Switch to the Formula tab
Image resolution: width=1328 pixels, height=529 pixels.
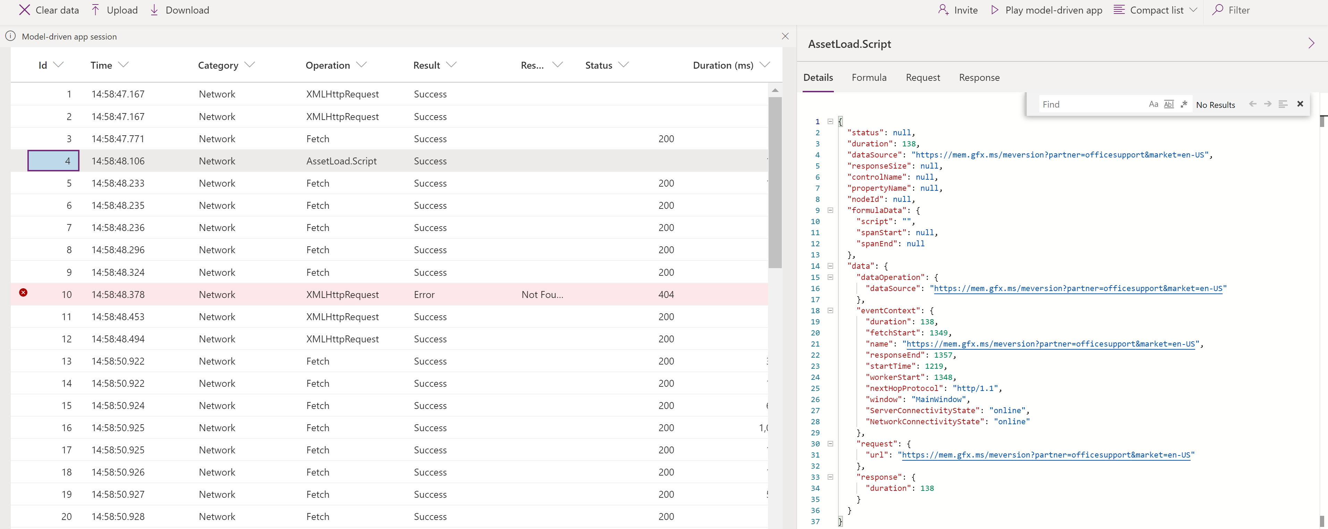(x=868, y=77)
